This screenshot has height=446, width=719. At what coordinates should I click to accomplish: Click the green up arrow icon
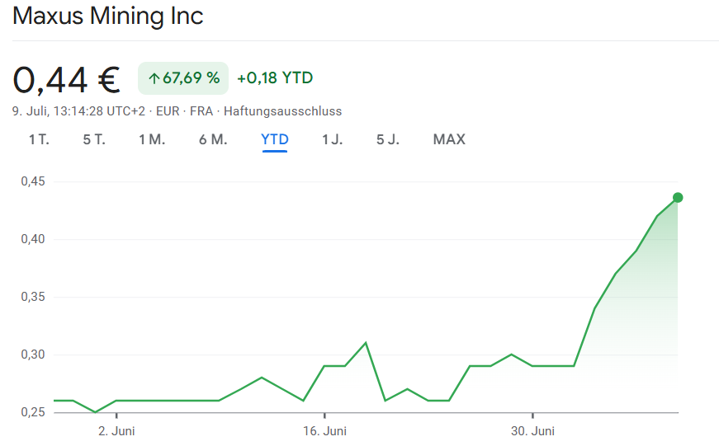pyautogui.click(x=154, y=79)
